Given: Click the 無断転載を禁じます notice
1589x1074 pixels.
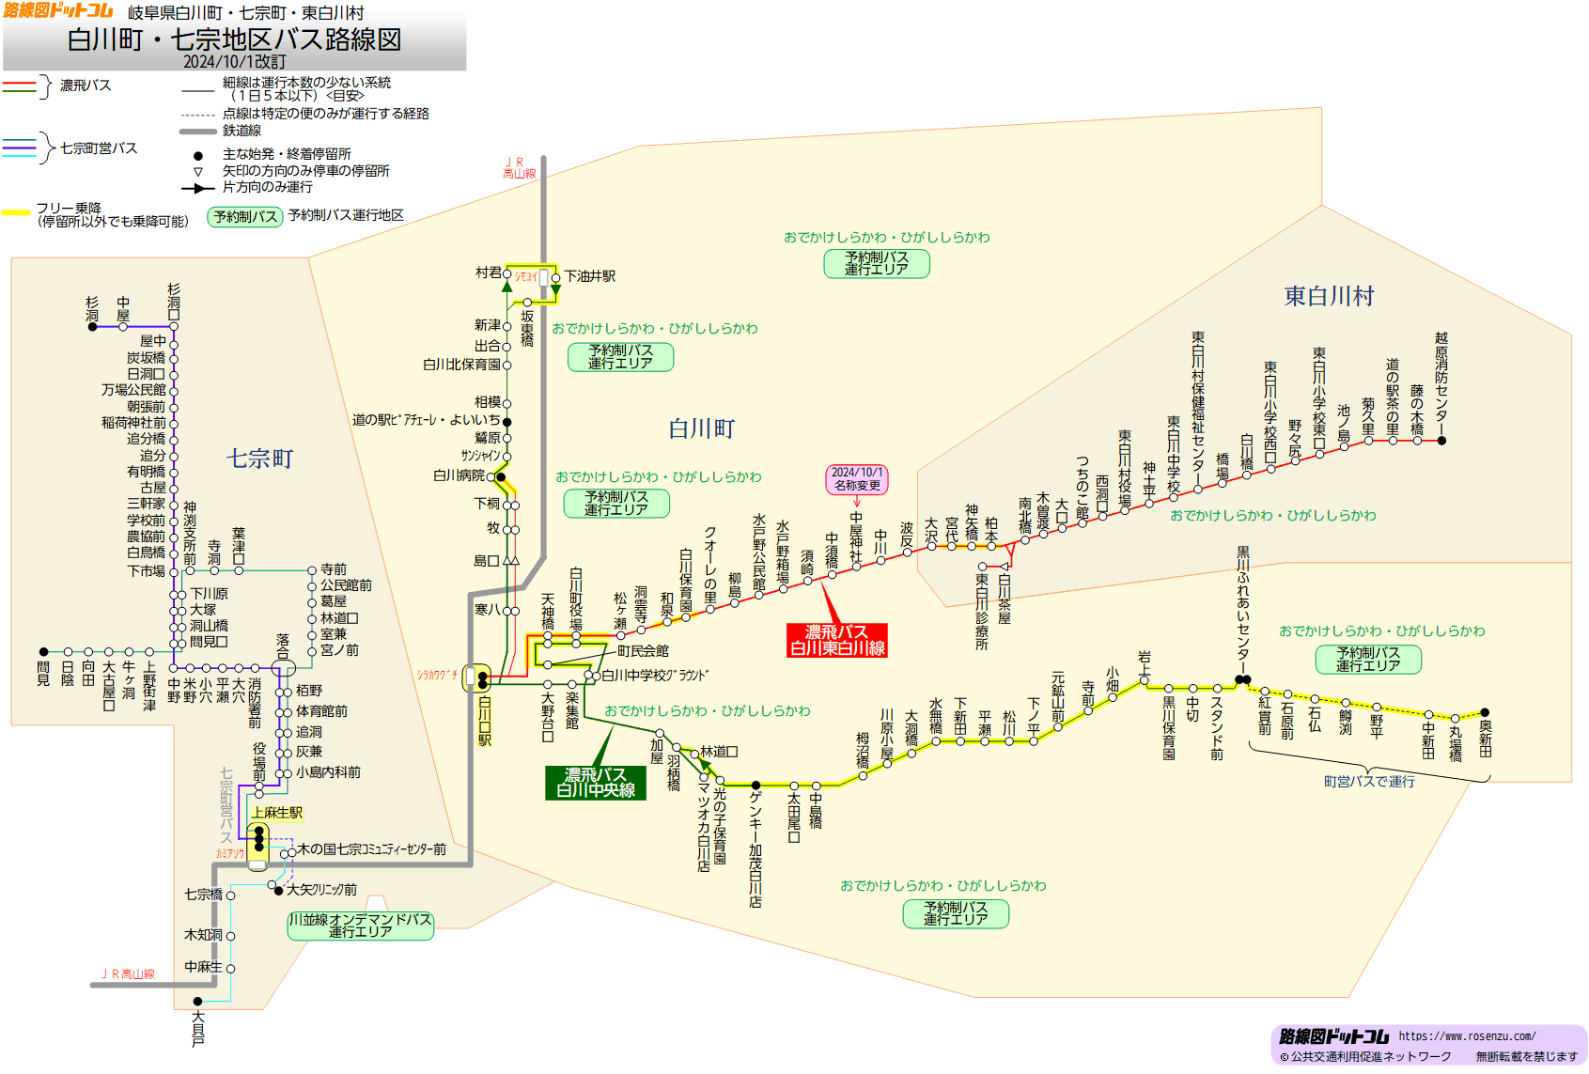Looking at the screenshot, I should (1527, 1057).
